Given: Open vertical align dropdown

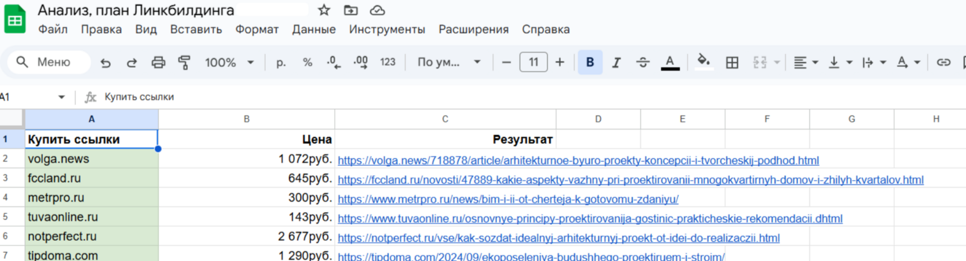Looking at the screenshot, I should click(840, 63).
